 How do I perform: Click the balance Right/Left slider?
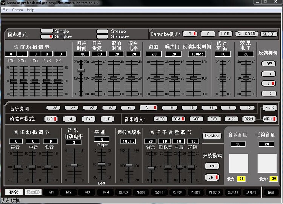click(x=102, y=164)
